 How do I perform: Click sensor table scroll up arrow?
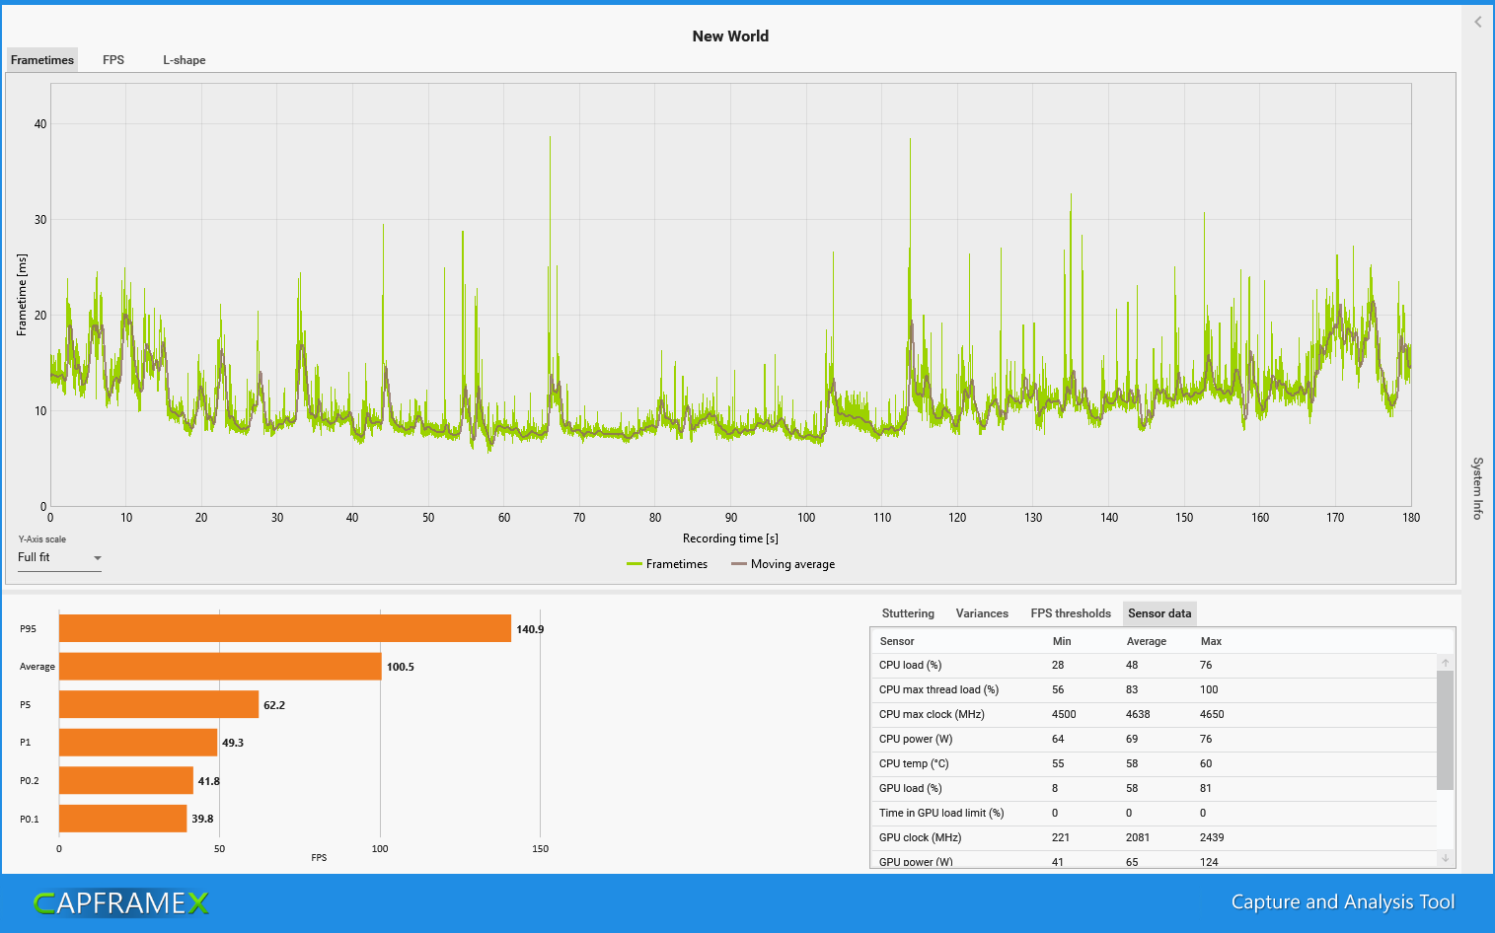[1445, 663]
